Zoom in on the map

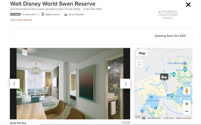click(x=187, y=104)
